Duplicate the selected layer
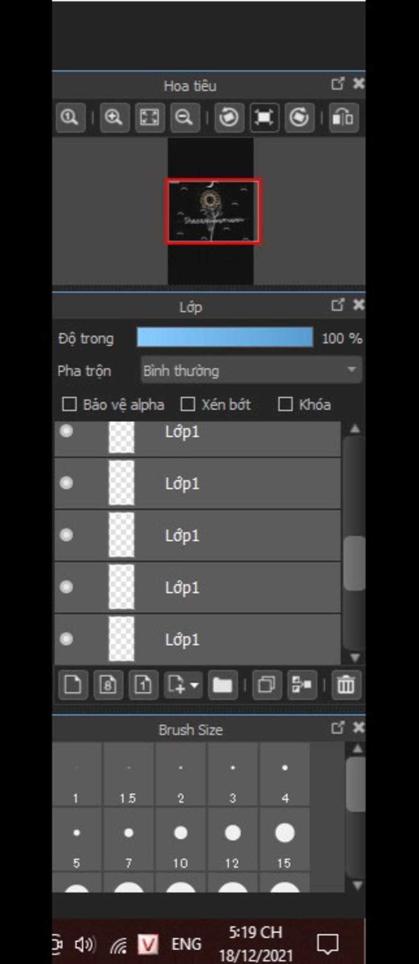 [266, 685]
